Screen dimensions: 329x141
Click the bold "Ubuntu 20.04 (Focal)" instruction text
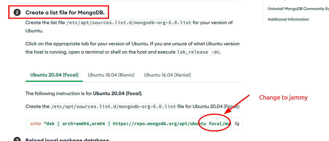117,93
